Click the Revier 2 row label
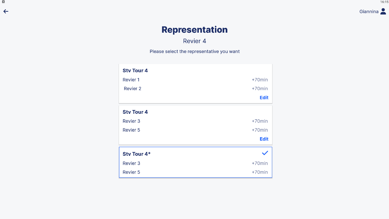389x219 pixels. pos(132,89)
